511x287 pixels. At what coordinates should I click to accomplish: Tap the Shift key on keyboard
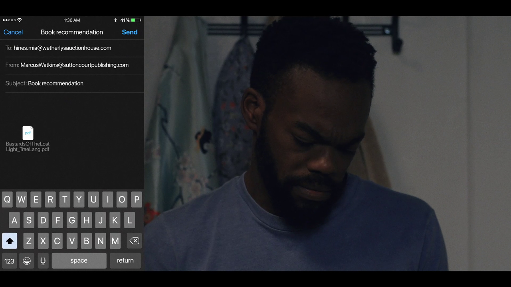tap(10, 241)
